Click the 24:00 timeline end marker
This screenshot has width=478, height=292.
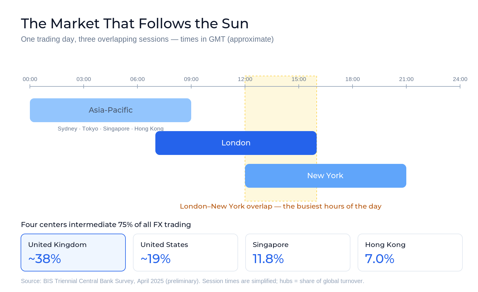coord(460,79)
